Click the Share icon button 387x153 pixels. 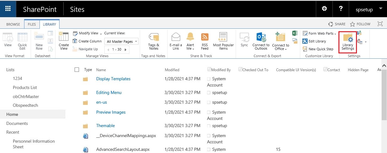point(331,24)
